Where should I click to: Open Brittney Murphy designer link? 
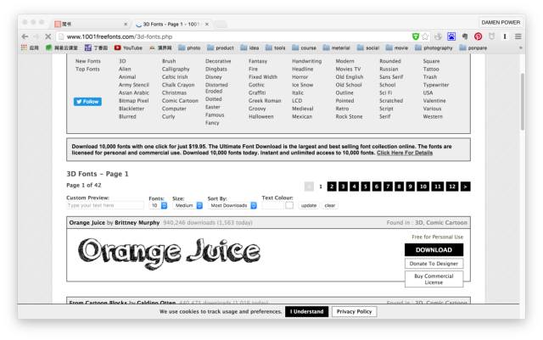137,222
